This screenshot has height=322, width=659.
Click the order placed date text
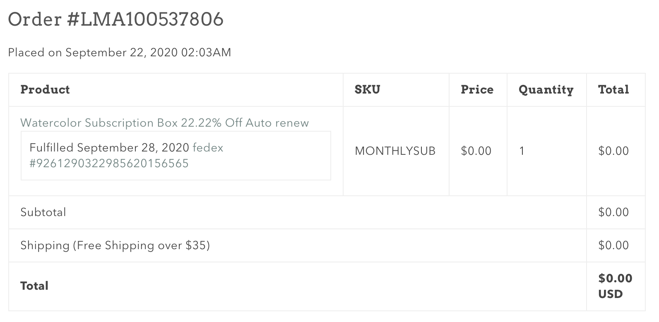click(x=120, y=53)
